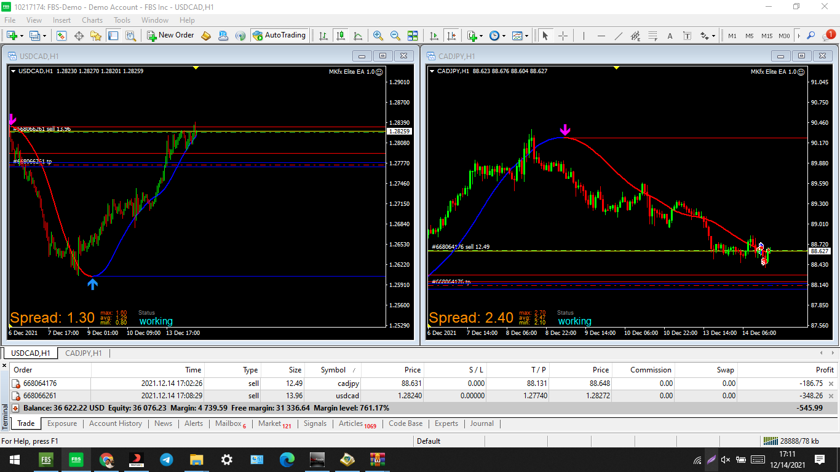Sort orders by the Time column
This screenshot has height=472, width=840.
click(148, 370)
